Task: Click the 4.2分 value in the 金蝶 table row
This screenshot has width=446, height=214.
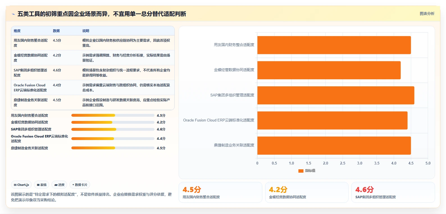Action: tap(57, 55)
